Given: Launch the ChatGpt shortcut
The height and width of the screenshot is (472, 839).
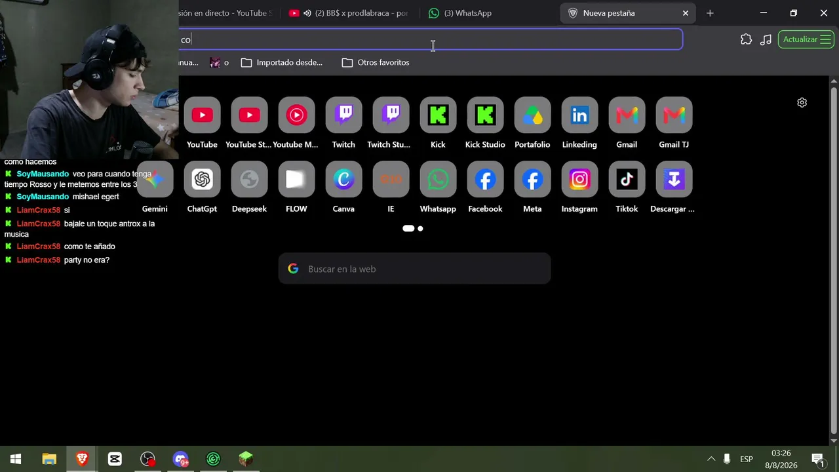Looking at the screenshot, I should [x=202, y=180].
